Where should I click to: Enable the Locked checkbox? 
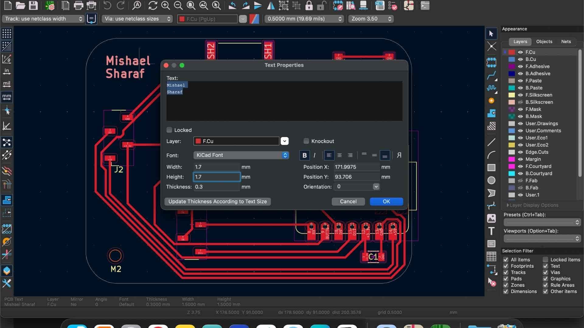(x=169, y=130)
